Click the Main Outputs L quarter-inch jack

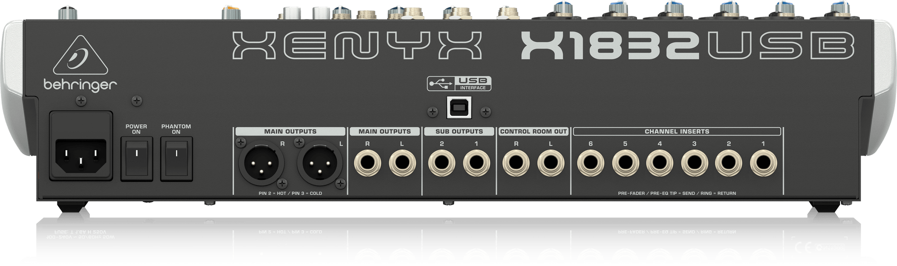tap(402, 163)
